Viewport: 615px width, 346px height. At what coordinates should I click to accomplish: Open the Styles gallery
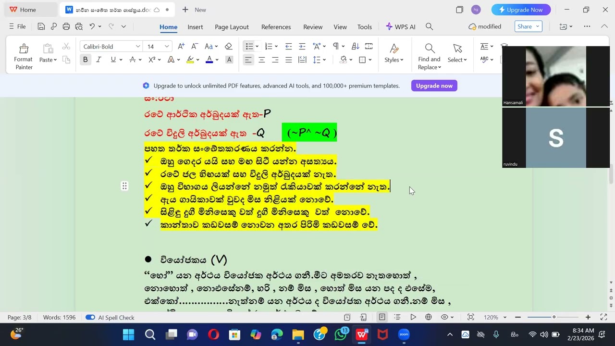pyautogui.click(x=394, y=54)
